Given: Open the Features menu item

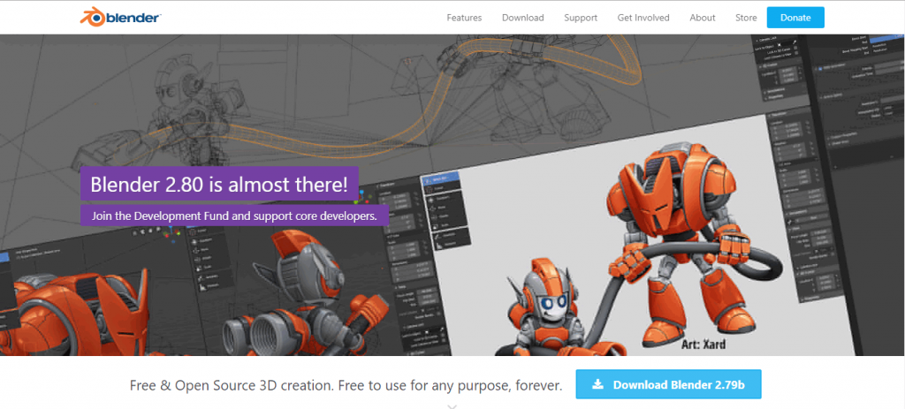Looking at the screenshot, I should tap(464, 18).
